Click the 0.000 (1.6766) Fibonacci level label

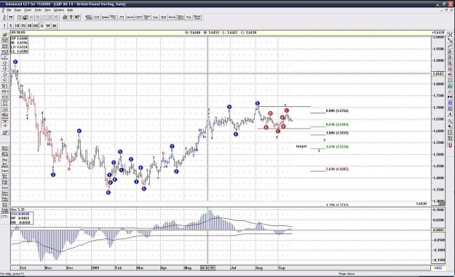337,111
